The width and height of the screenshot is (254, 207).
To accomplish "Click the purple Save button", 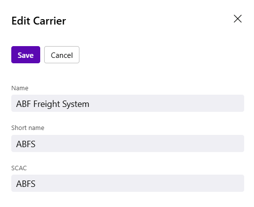I will pyautogui.click(x=25, y=54).
